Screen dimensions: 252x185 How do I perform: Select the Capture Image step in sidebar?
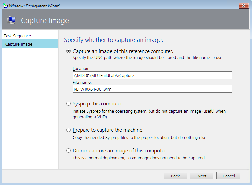pos(19,44)
